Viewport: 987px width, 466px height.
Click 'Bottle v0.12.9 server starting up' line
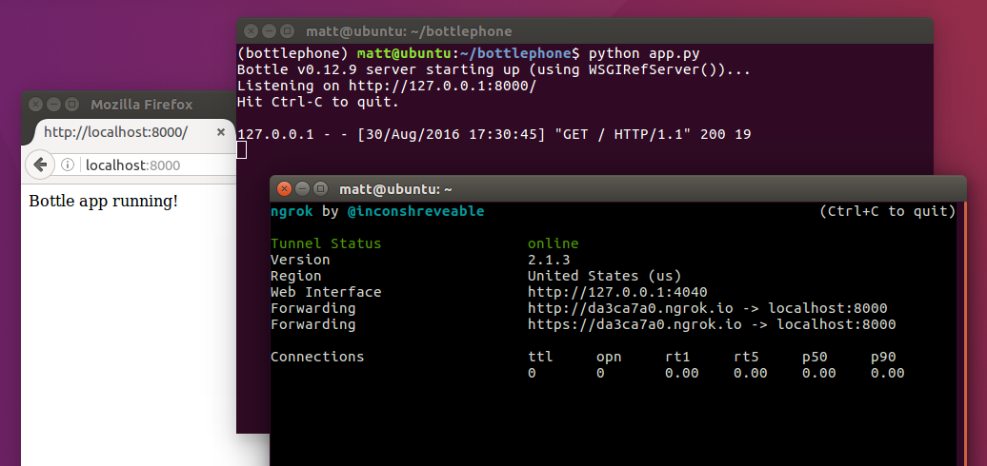tap(494, 69)
